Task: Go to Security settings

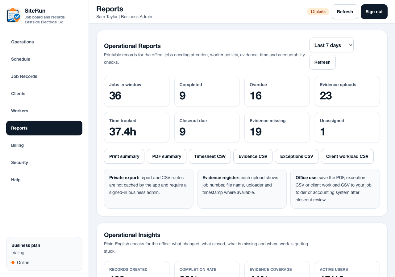Action: 44,163
